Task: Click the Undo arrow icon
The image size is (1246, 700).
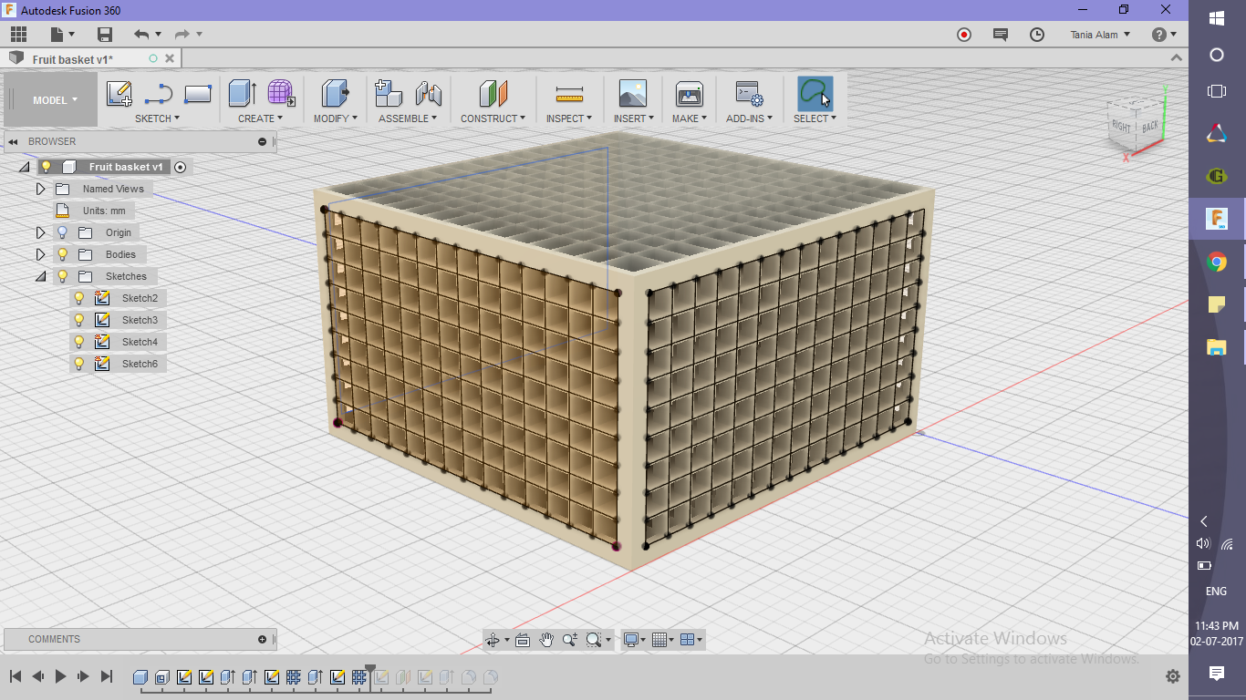Action: coord(141,35)
